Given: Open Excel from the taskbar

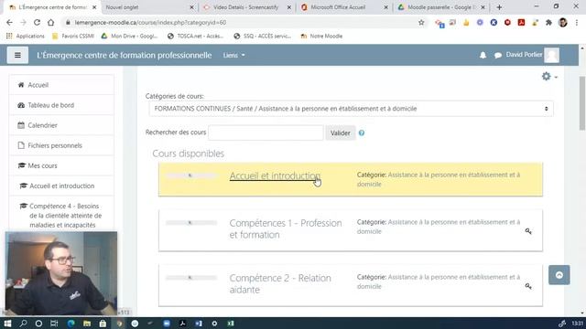Looking at the screenshot, I should click(x=231, y=324).
